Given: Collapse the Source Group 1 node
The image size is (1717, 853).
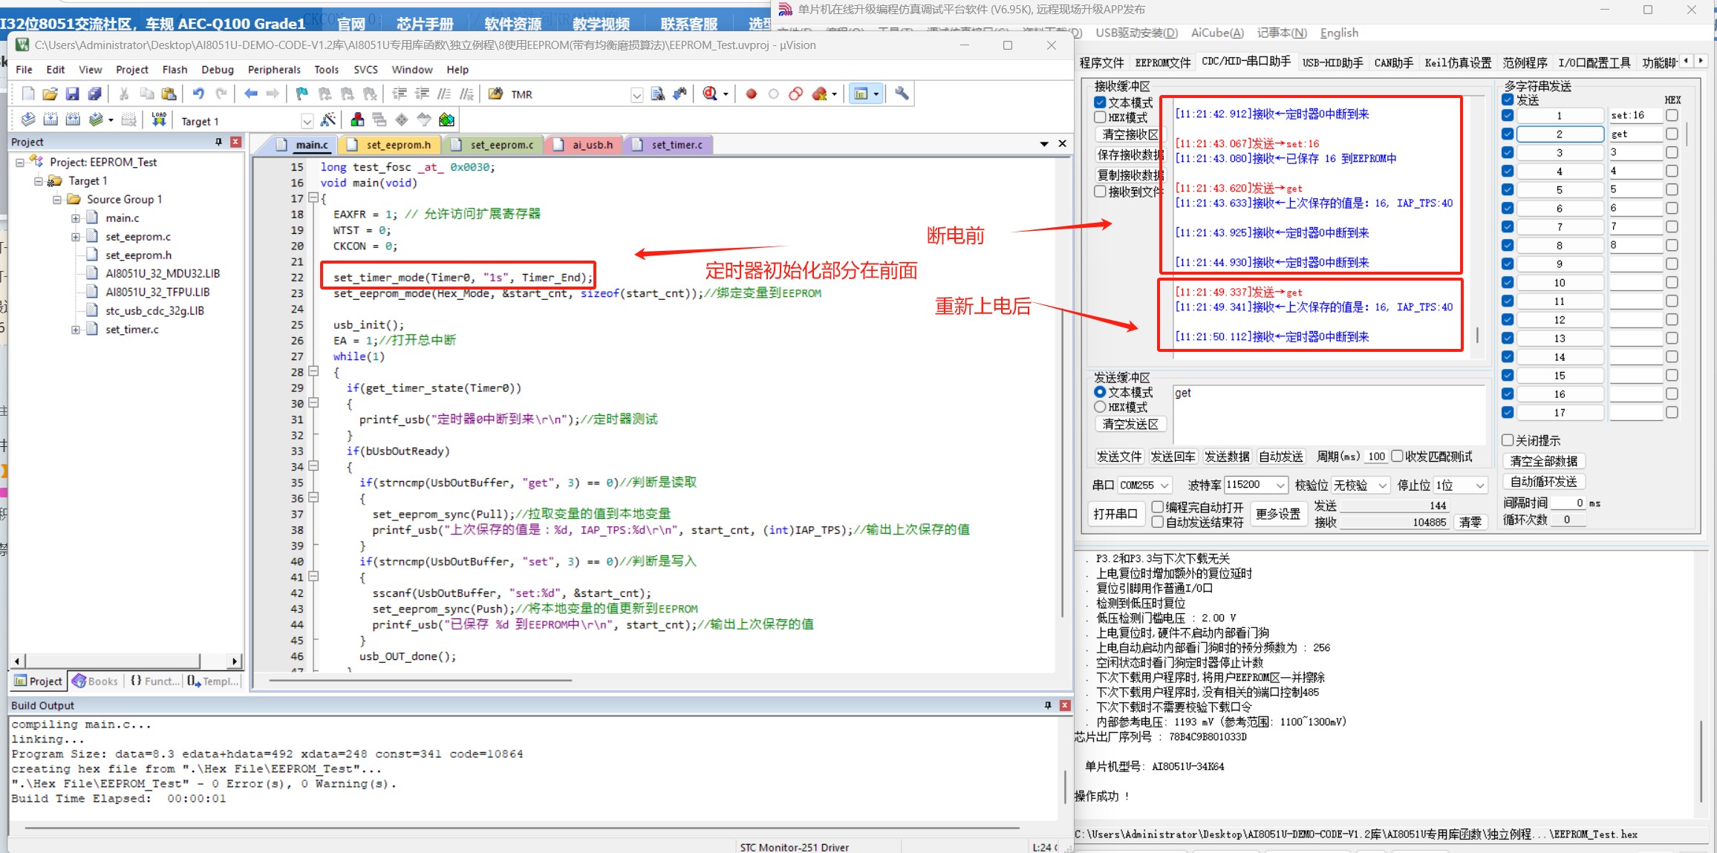Looking at the screenshot, I should (57, 200).
